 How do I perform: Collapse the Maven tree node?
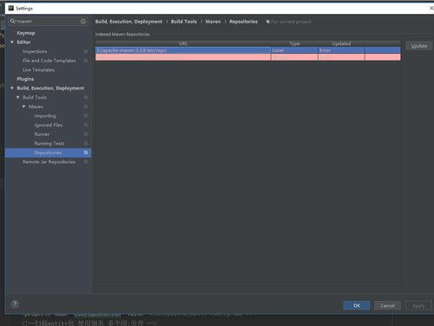23,107
